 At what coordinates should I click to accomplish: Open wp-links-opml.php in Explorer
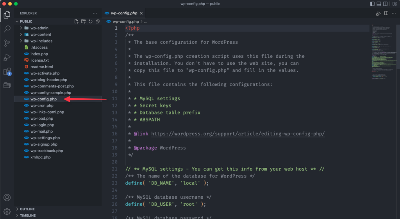(x=58, y=112)
